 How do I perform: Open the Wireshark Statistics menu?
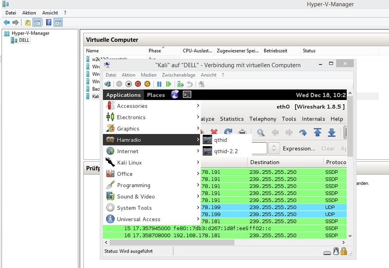click(x=231, y=119)
